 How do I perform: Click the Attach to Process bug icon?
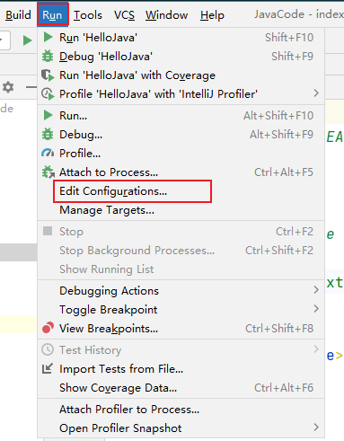(48, 172)
